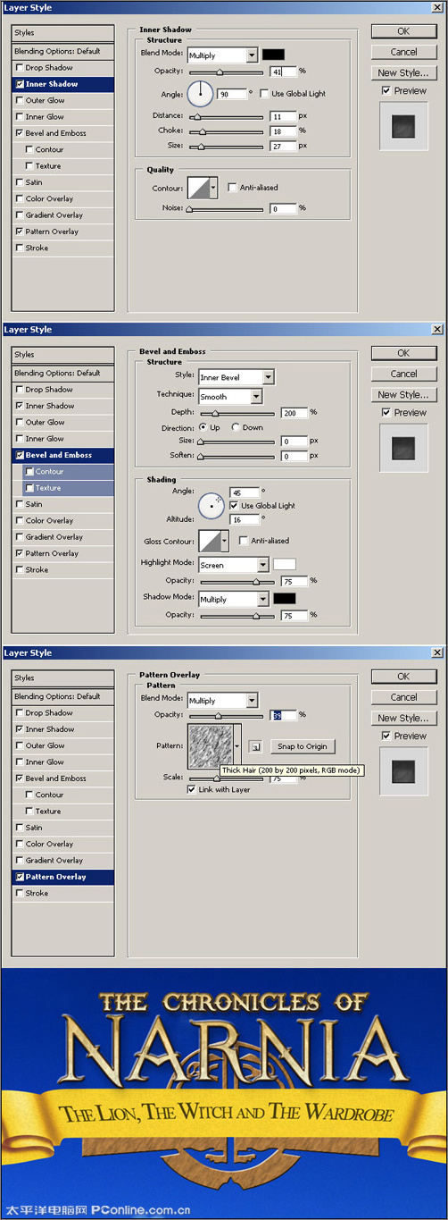Click OK in the Inner Shadow dialog
Screen dimensions: 448x1220
coord(403,31)
